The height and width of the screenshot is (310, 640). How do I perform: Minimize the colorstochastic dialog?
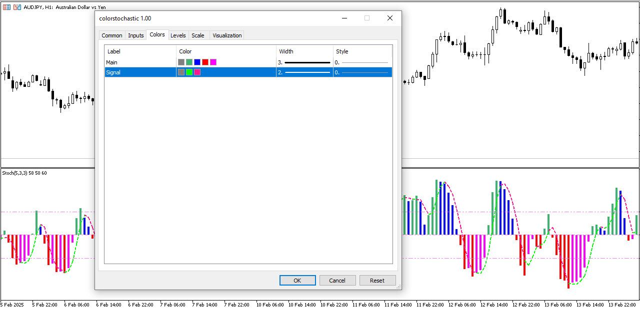[x=344, y=18]
